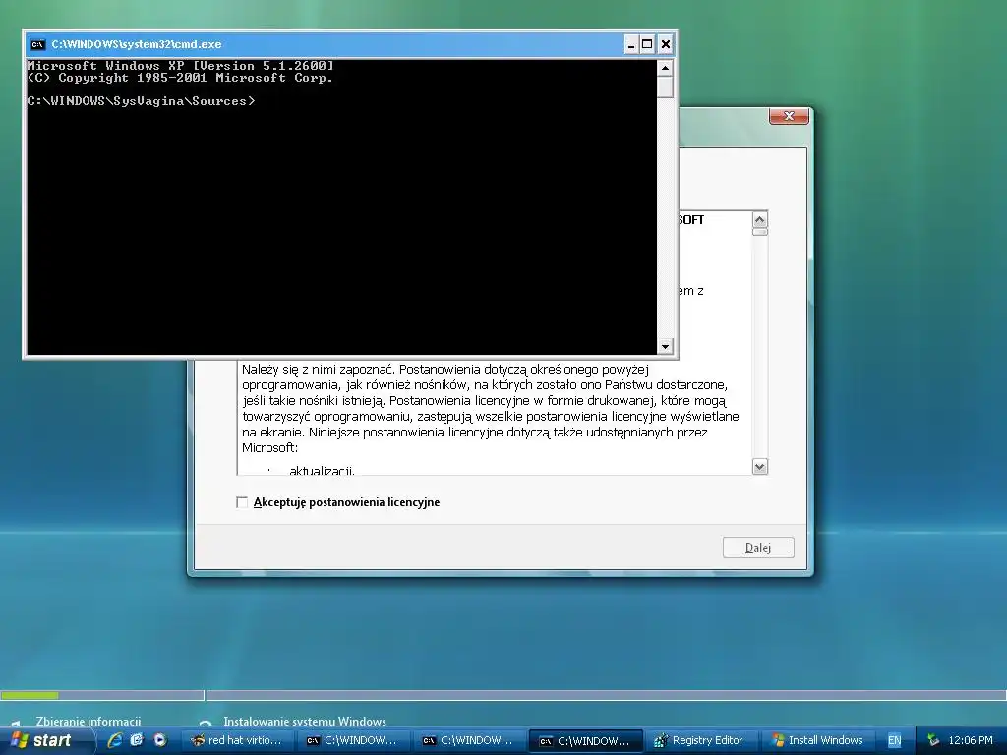Switch to the red hat virtio taskbar window
The height and width of the screenshot is (755, 1007).
tap(238, 741)
